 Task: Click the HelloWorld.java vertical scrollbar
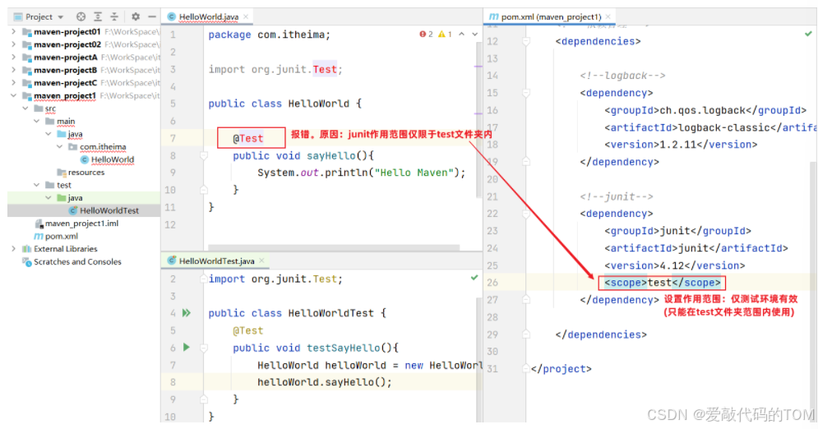[x=479, y=120]
